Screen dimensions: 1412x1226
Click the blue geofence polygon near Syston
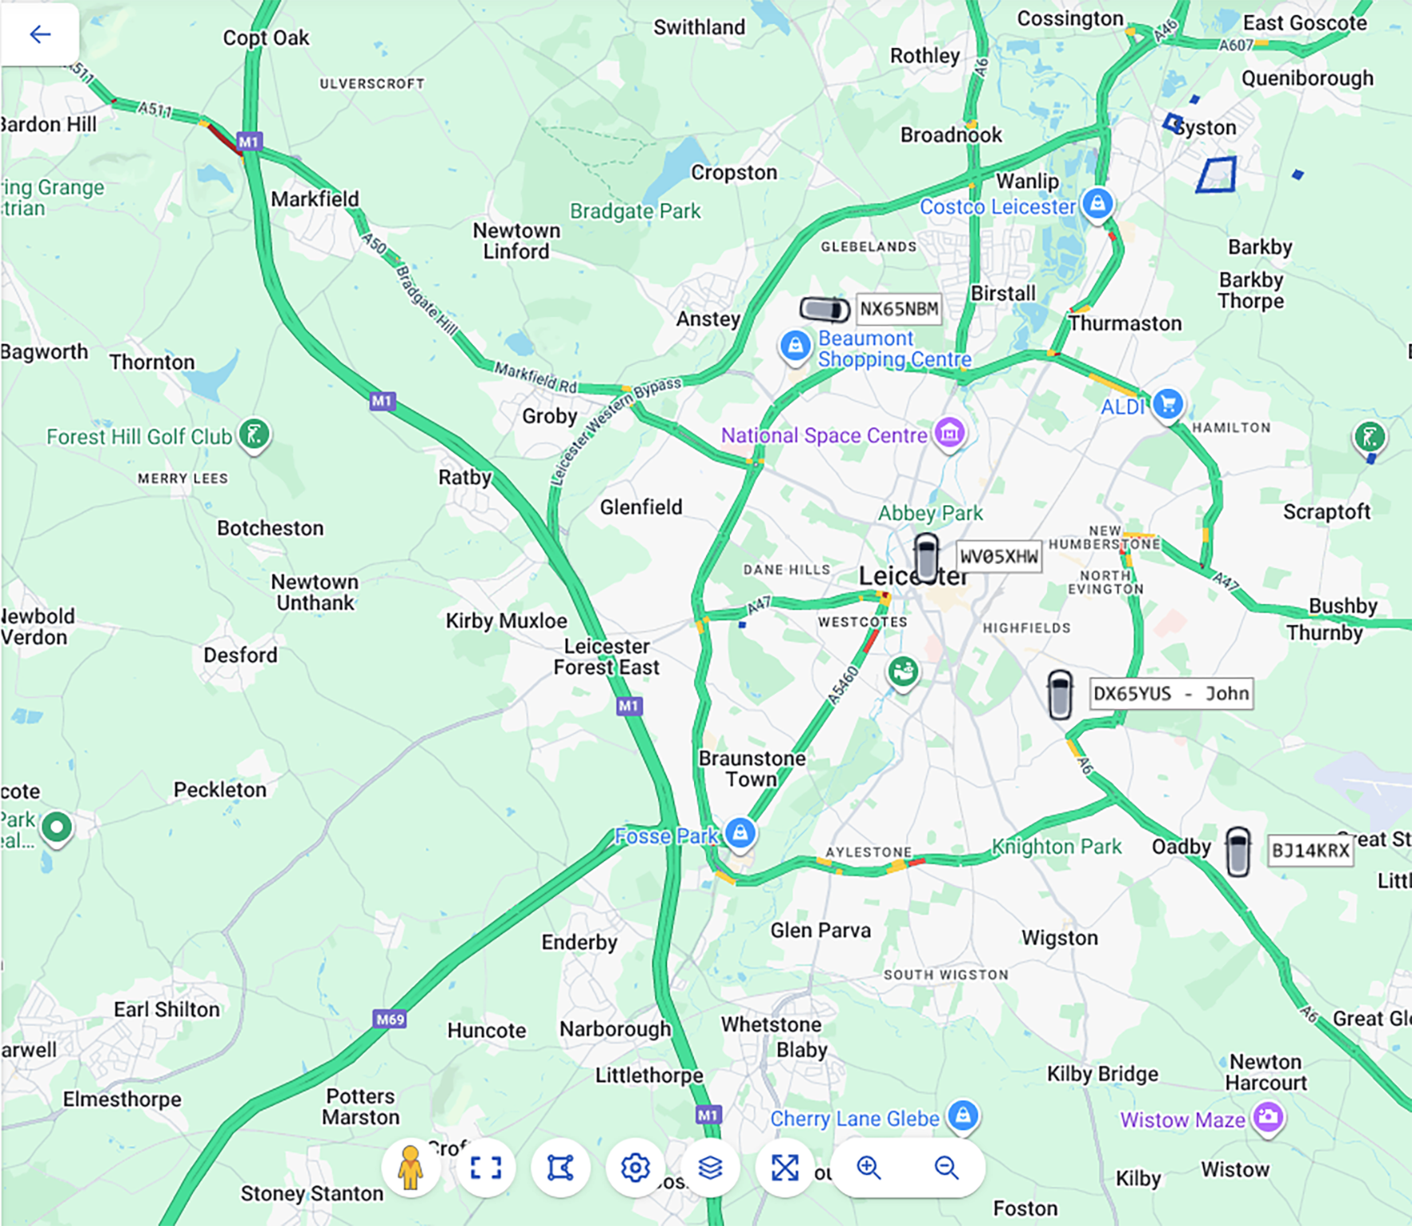coord(1217,174)
